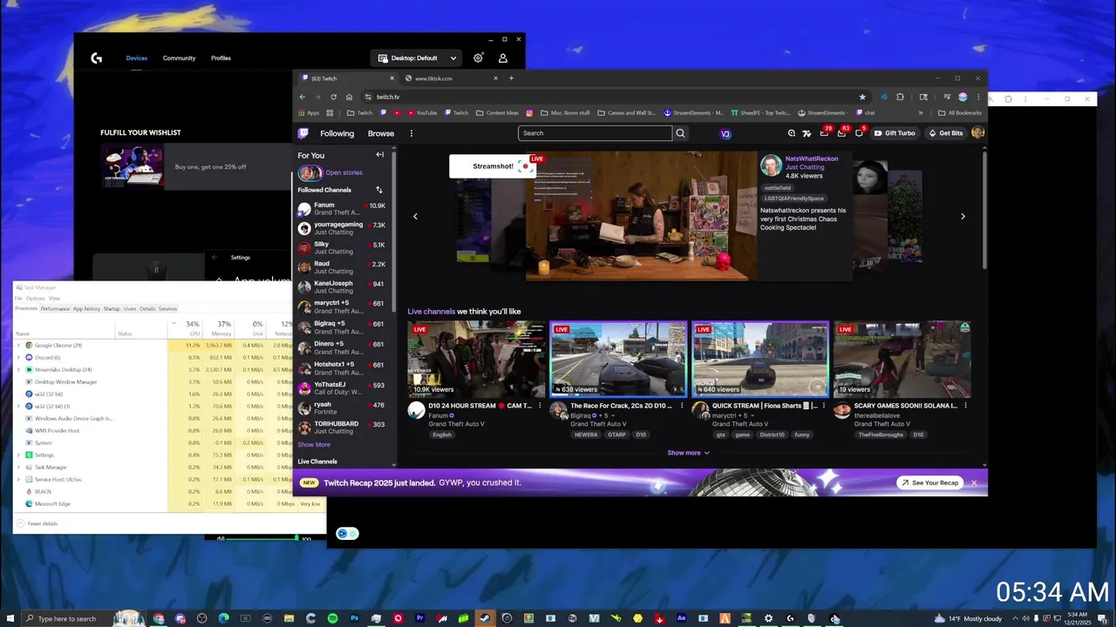
Task: Open Logitech G HUB account icon
Action: tap(503, 57)
